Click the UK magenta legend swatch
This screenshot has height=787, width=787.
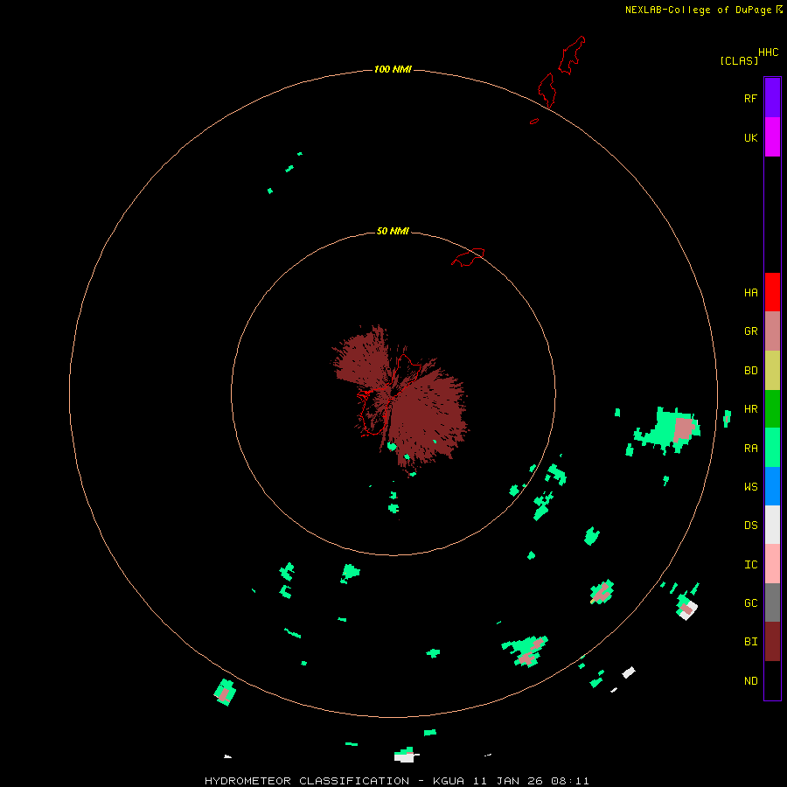coord(772,137)
